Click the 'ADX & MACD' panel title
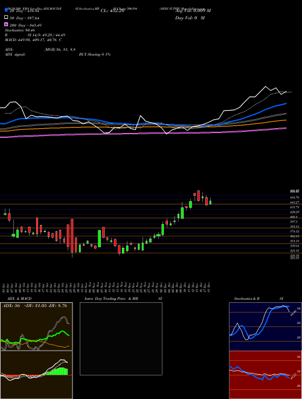 point(19,299)
